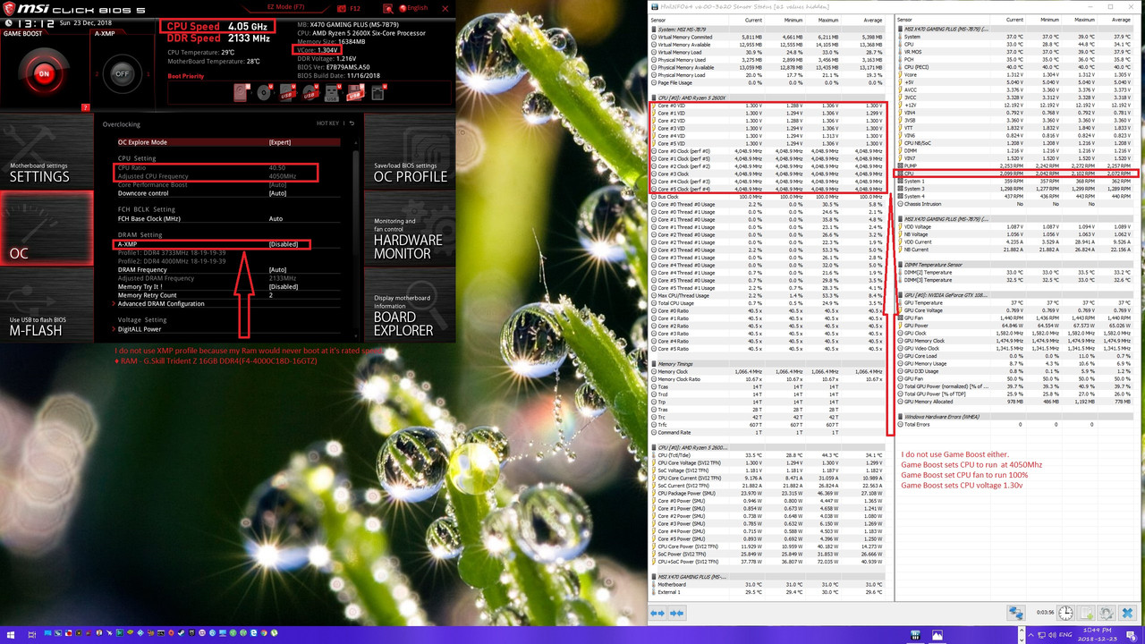Click the HOT KEY button

pyautogui.click(x=328, y=123)
